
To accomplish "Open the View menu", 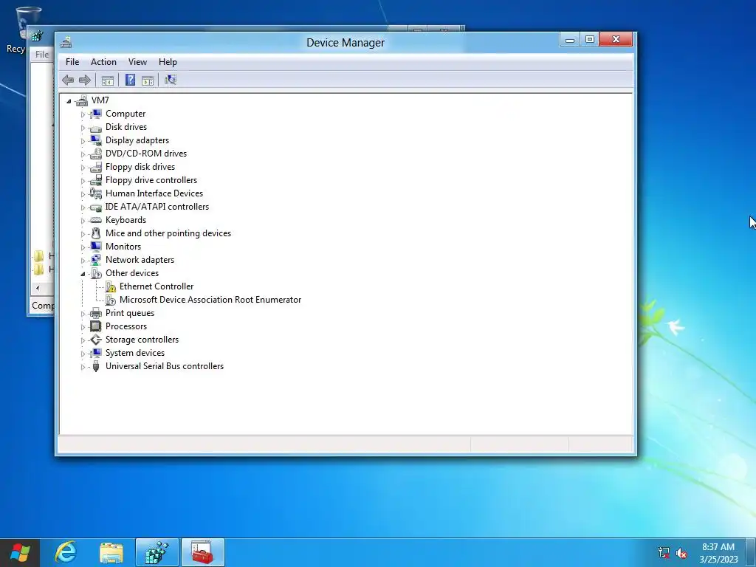I will click(x=137, y=62).
